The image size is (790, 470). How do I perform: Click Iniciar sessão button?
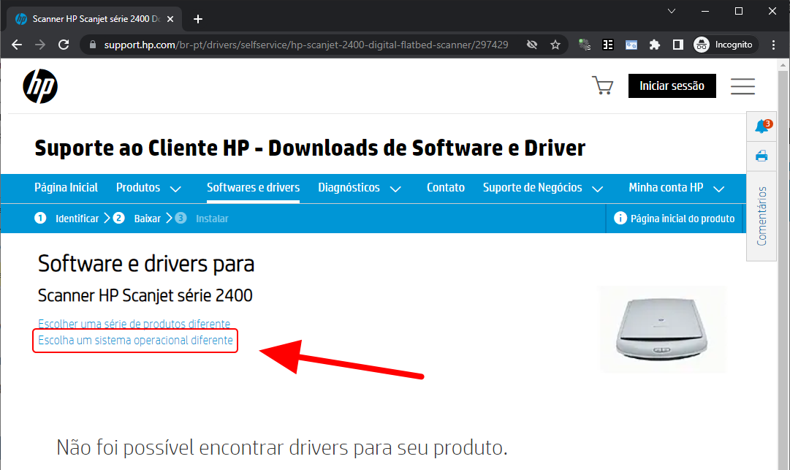672,86
